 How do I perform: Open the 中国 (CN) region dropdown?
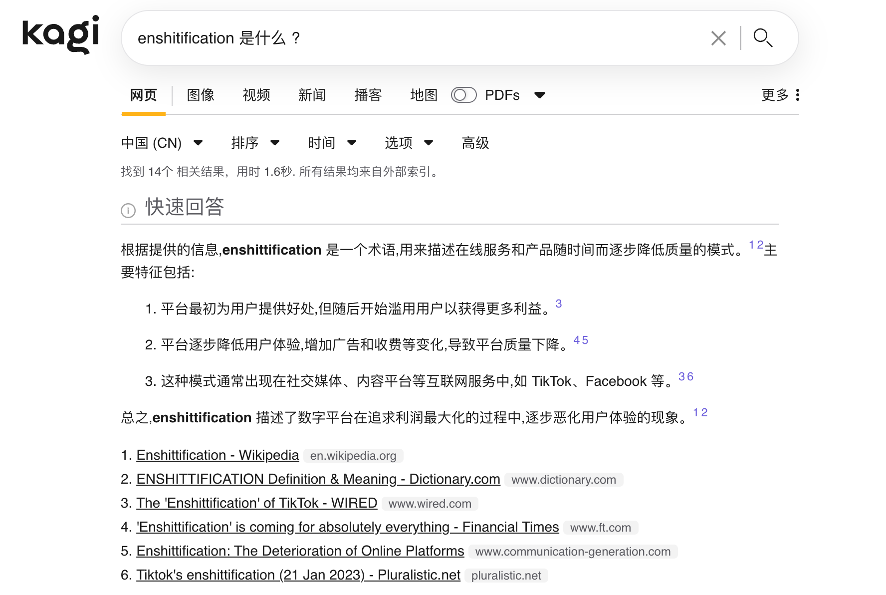pos(162,143)
